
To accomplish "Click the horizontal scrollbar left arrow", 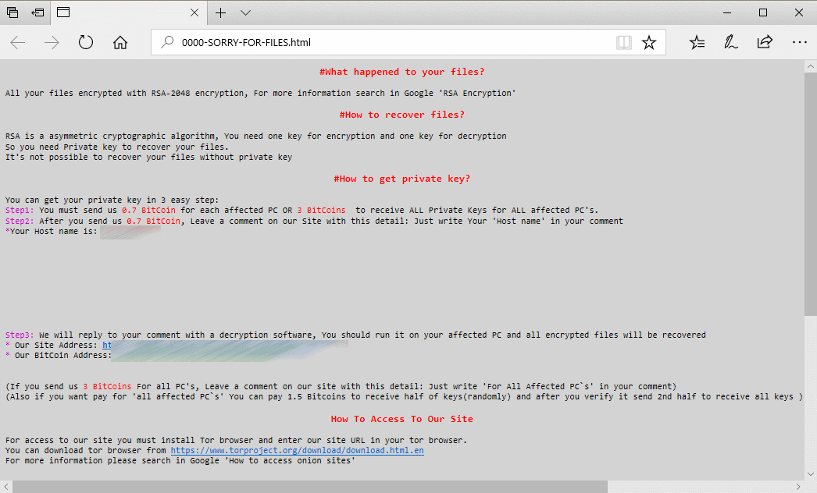I will coord(5,487).
